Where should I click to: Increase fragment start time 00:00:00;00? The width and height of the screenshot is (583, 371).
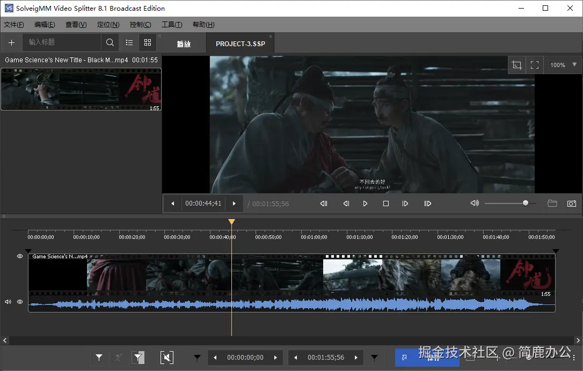click(x=275, y=358)
